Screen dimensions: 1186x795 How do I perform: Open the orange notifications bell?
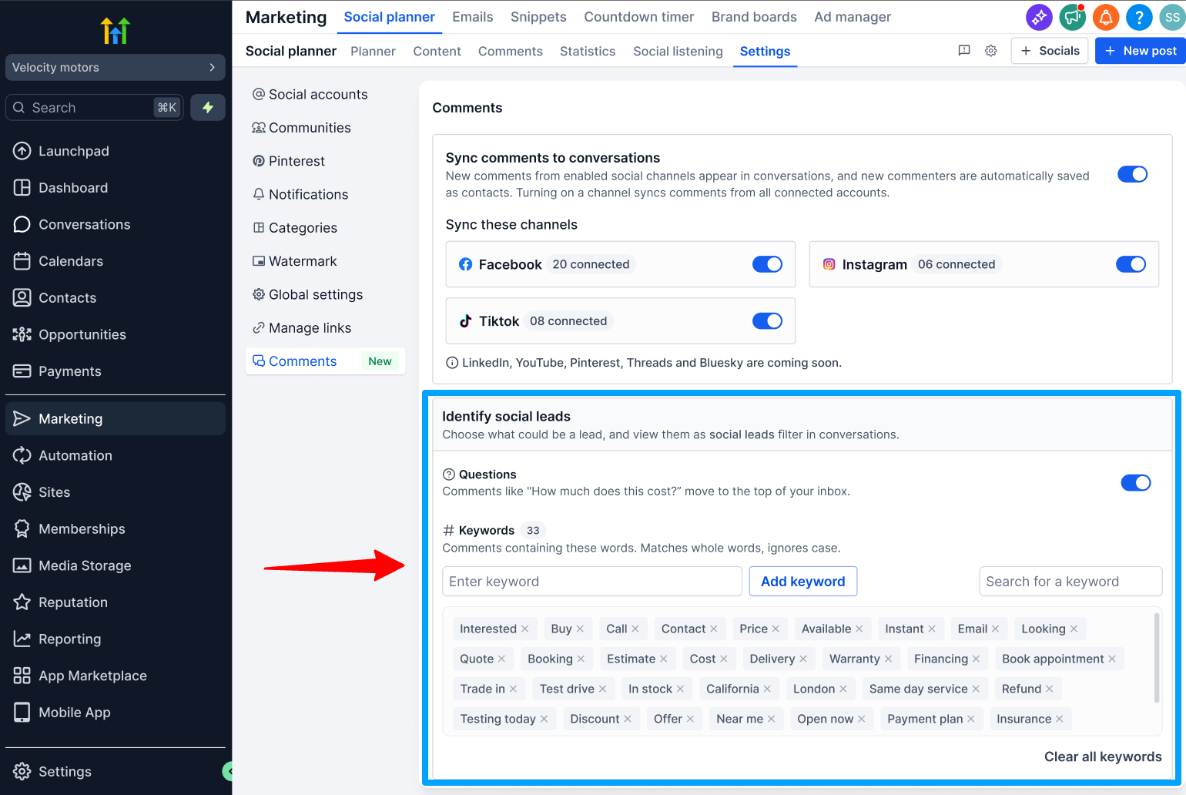(1106, 17)
